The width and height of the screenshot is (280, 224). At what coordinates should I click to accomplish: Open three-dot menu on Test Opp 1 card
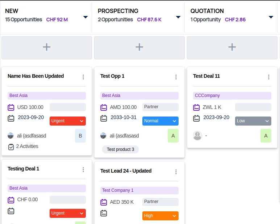point(176,77)
